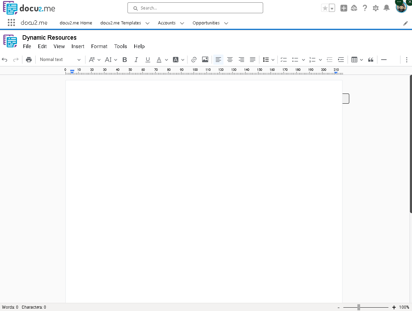This screenshot has width=412, height=311.
Task: Insert a block quote
Action: point(371,60)
